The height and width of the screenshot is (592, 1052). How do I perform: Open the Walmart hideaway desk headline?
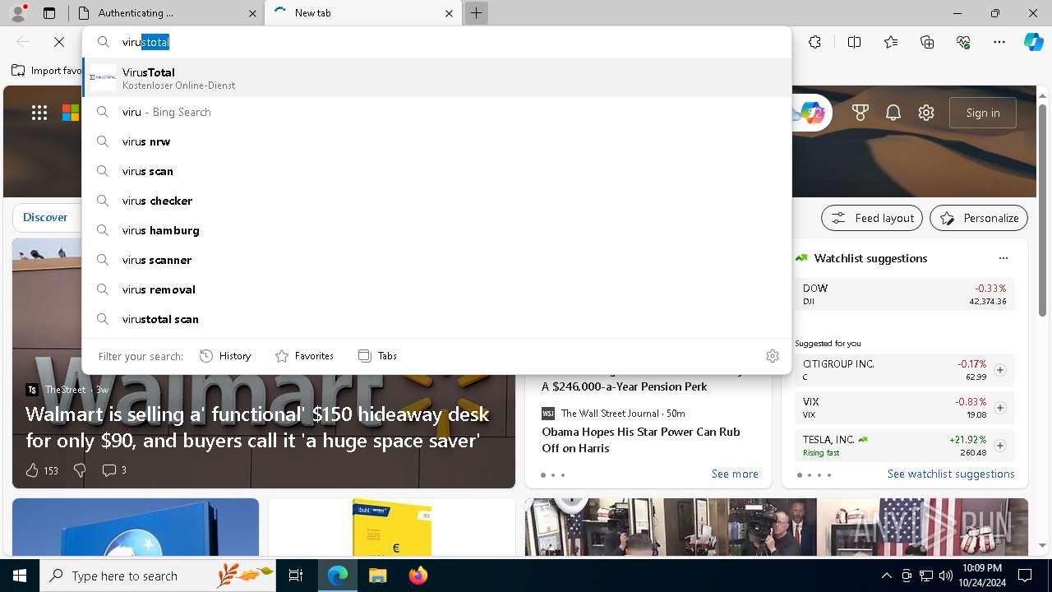(x=257, y=427)
